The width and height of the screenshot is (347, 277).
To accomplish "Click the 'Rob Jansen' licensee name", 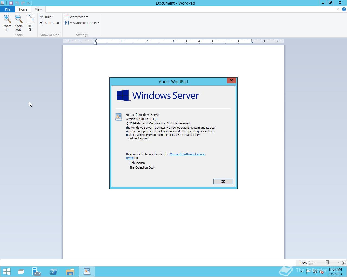I will point(137,163).
